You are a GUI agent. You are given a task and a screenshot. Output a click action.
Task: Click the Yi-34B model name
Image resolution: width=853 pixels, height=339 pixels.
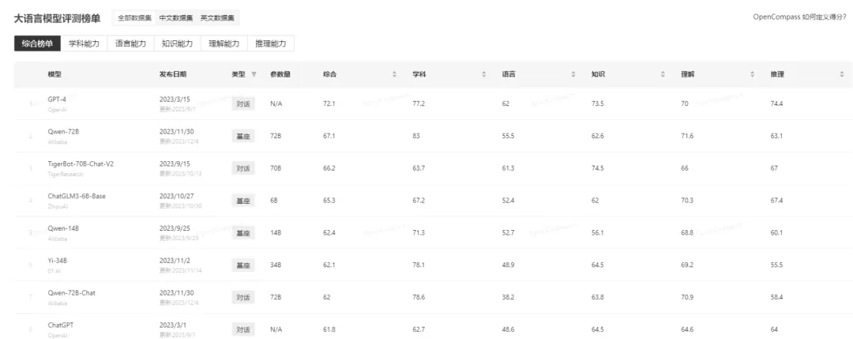[57, 260]
